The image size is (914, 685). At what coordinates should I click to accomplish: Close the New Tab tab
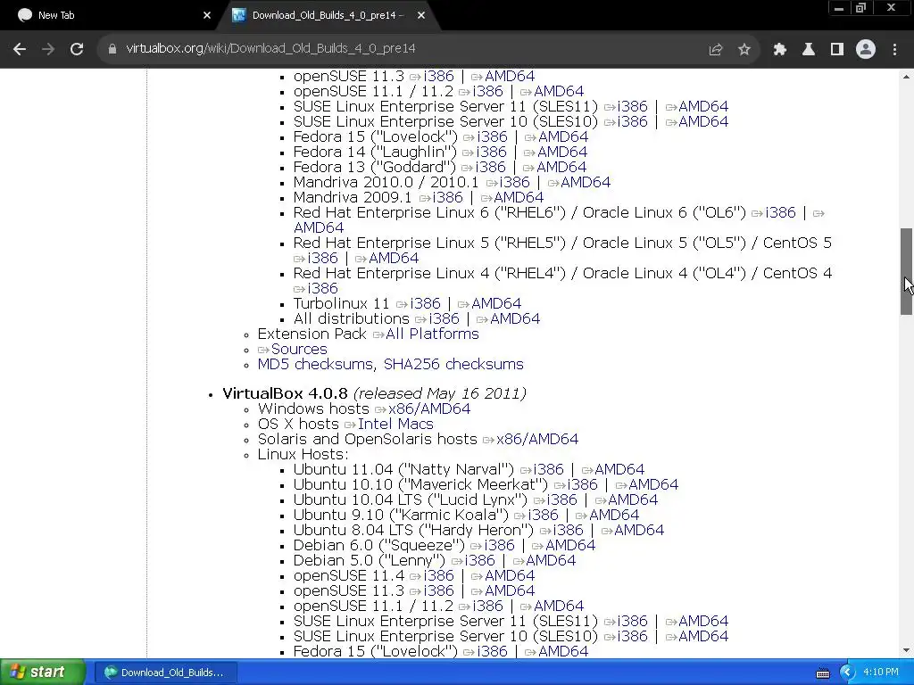tap(207, 16)
